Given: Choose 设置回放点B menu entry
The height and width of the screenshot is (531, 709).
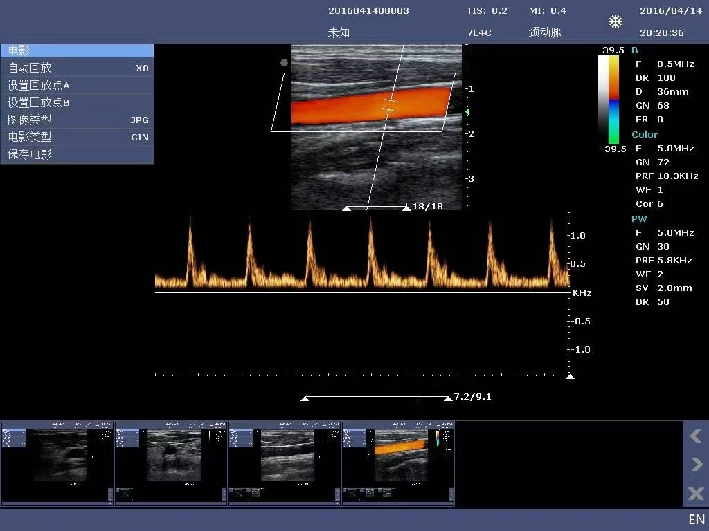Looking at the screenshot, I should 77,102.
